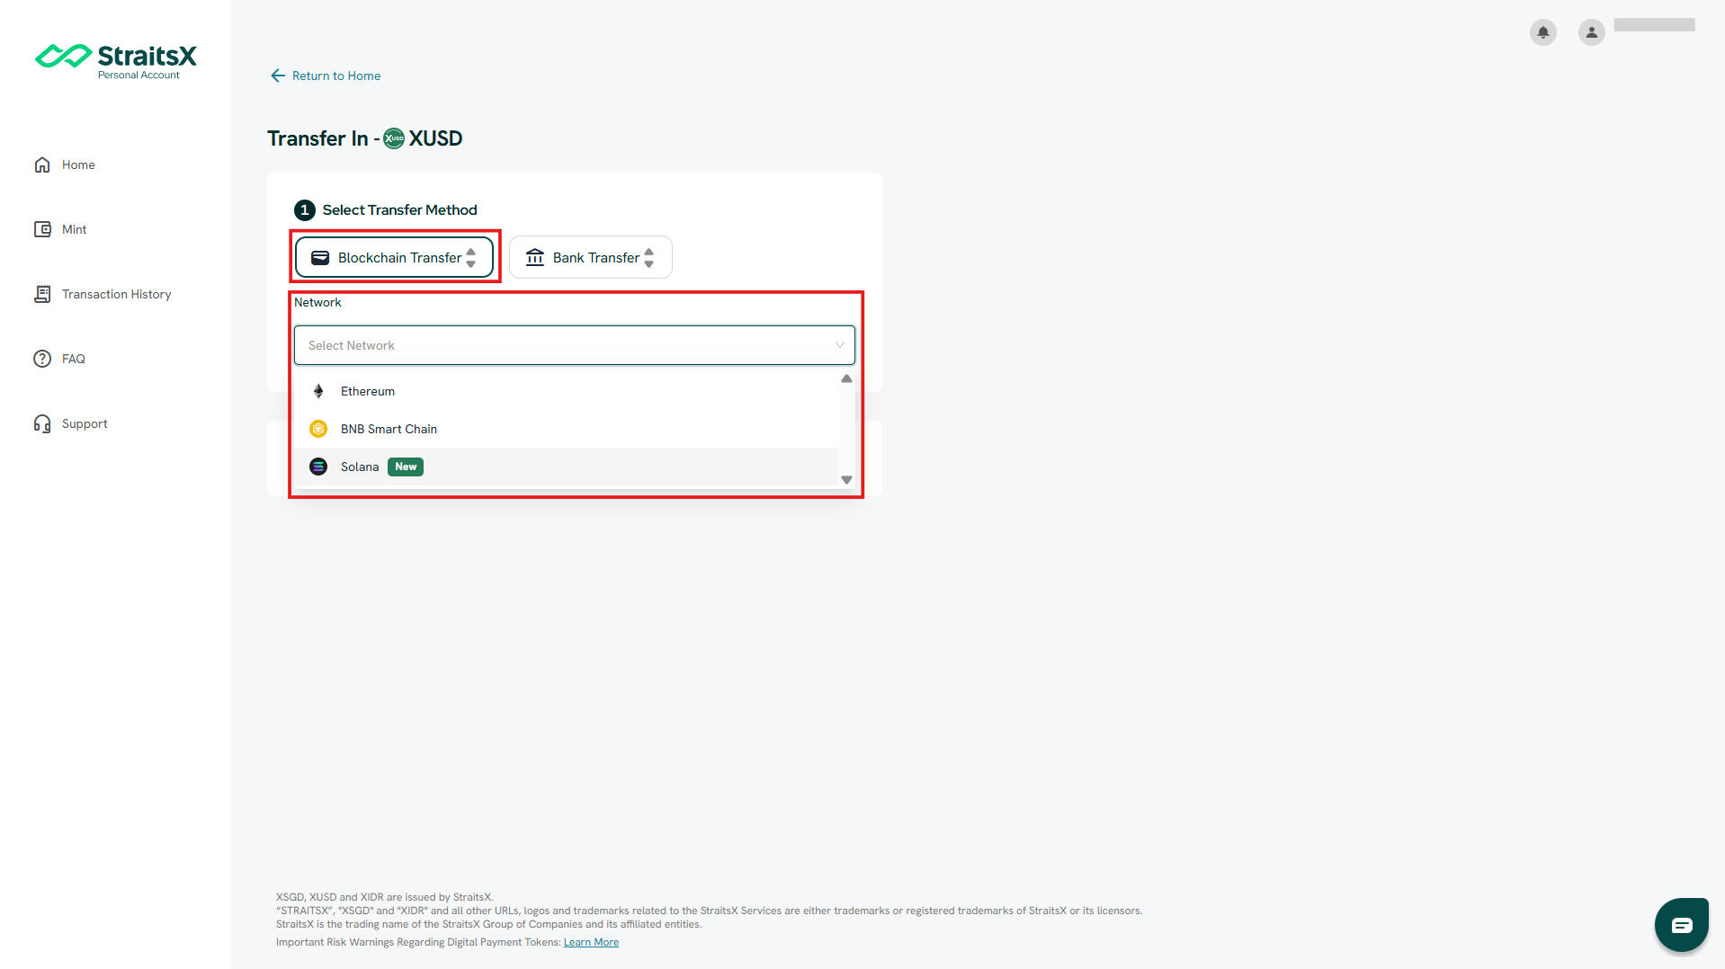Click the XUSD coin icon in title

click(x=394, y=138)
